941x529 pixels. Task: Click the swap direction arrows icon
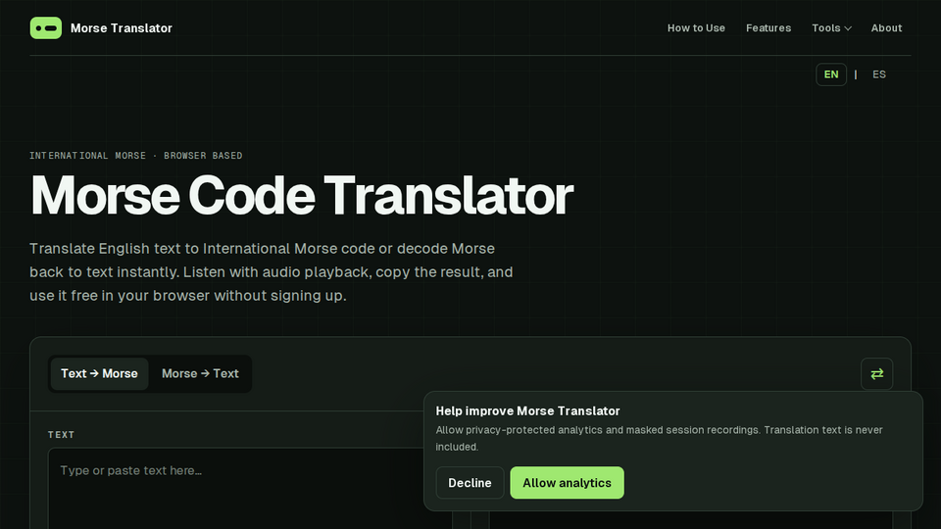(876, 373)
